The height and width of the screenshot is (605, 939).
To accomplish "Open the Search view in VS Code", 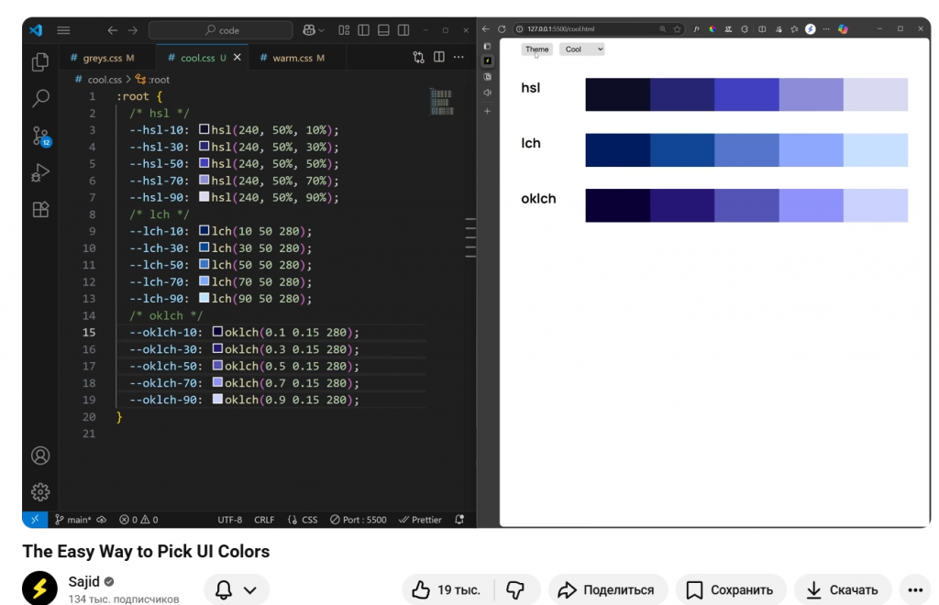I will click(x=40, y=98).
